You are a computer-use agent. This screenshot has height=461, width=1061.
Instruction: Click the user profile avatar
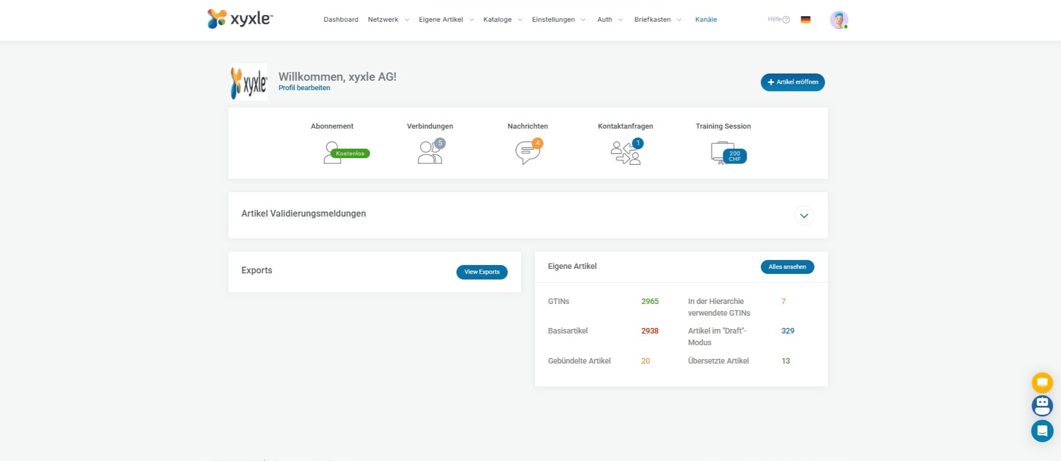[x=839, y=19]
